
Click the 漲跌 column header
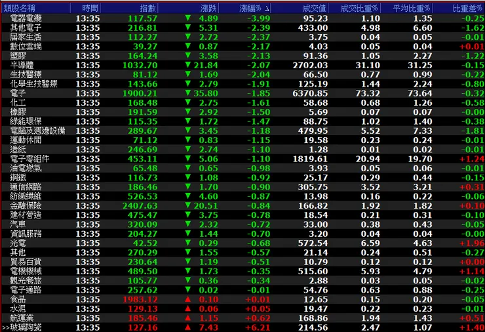point(188,9)
